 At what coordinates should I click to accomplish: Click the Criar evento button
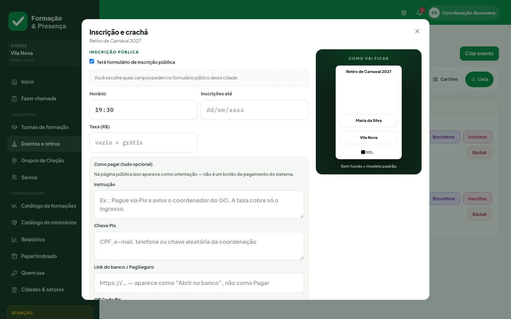479,54
